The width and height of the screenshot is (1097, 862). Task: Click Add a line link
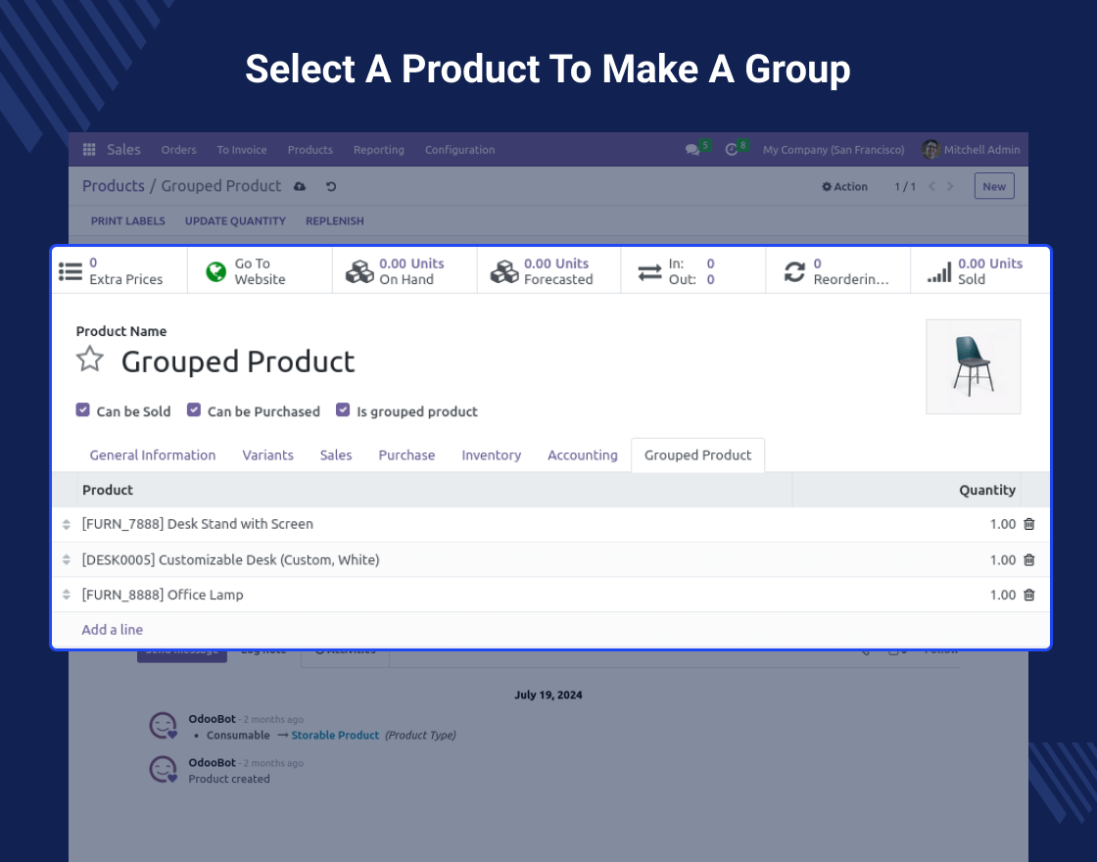[112, 630]
